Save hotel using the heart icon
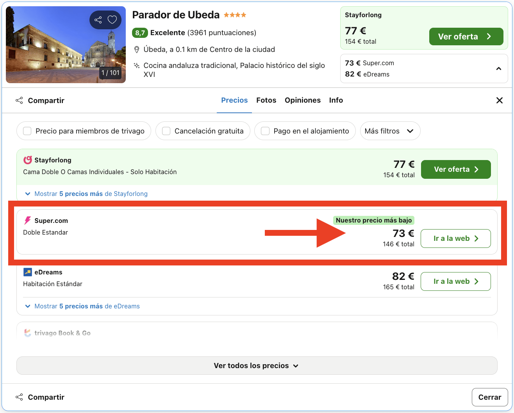The width and height of the screenshot is (514, 413). click(x=112, y=20)
